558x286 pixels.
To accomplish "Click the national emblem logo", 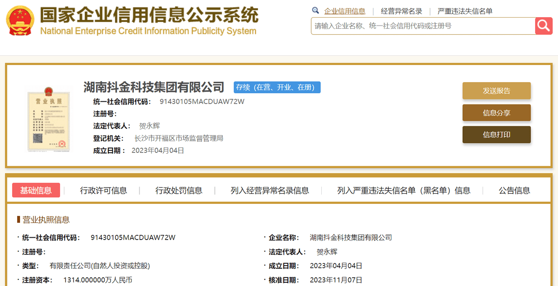I will pos(20,21).
